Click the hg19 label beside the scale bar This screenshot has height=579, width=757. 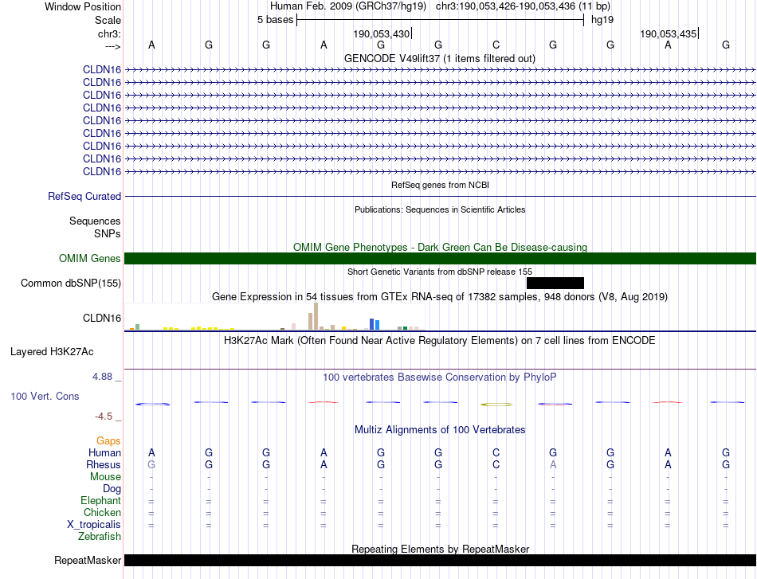point(602,20)
